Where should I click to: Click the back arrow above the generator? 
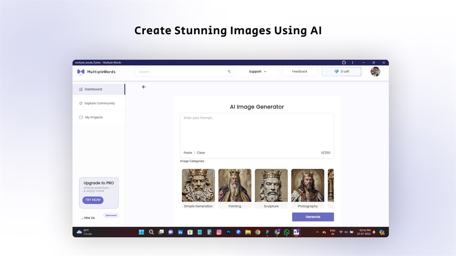coord(143,87)
